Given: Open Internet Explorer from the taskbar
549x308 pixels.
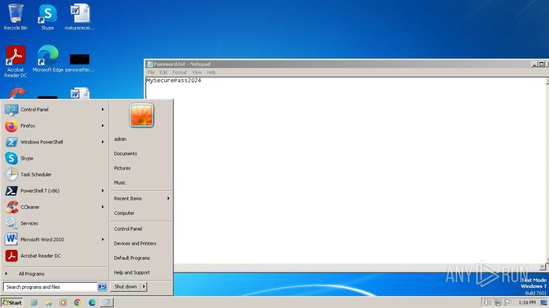Looking at the screenshot, I should (x=34, y=302).
